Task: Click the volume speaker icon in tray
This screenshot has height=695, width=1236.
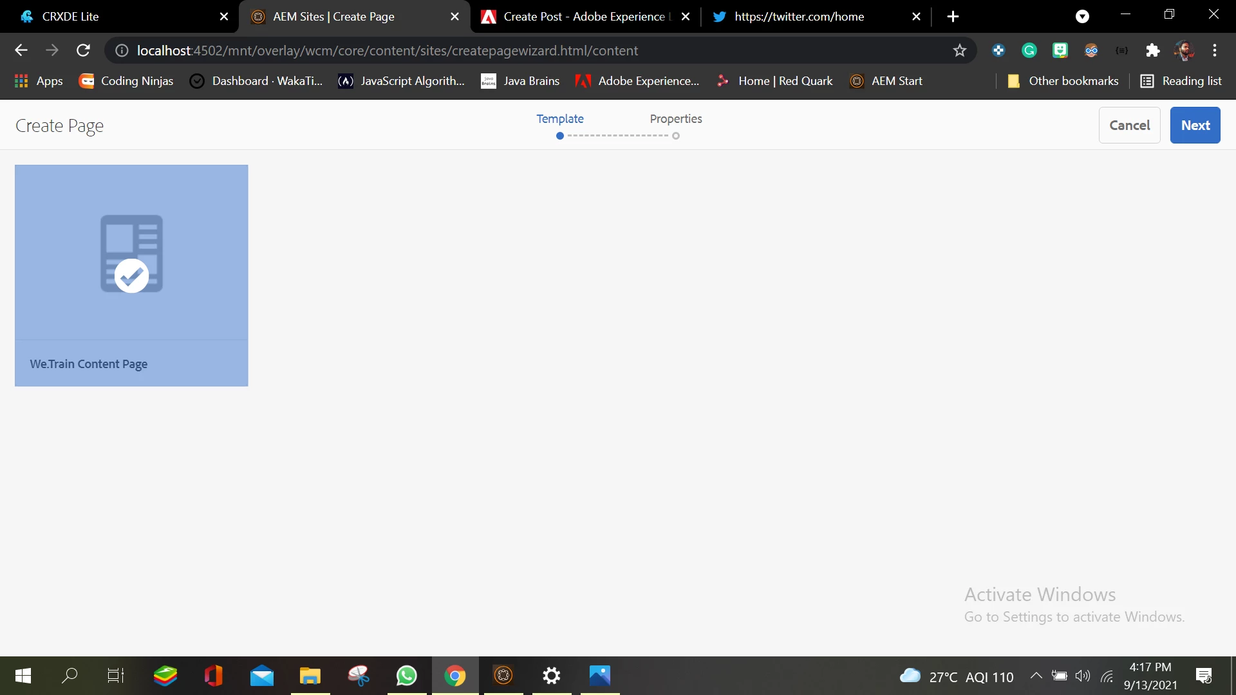Action: [x=1083, y=676]
